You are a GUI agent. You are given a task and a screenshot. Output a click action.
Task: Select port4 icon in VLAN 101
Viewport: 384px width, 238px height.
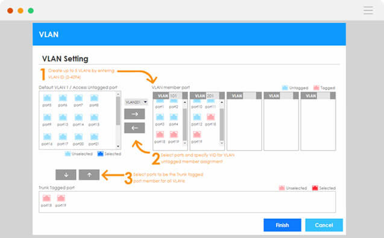(x=174, y=117)
